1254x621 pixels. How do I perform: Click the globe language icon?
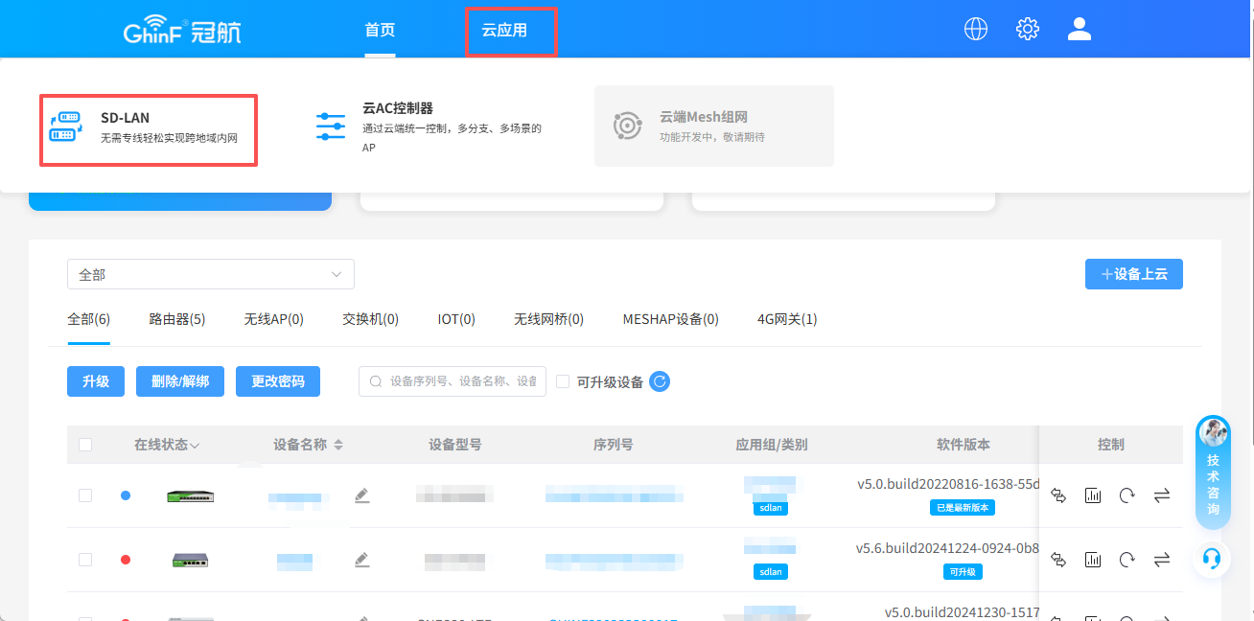pyautogui.click(x=975, y=30)
